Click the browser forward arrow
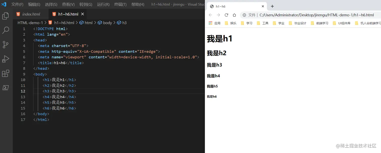This screenshot has height=153, width=381. pos(218,15)
